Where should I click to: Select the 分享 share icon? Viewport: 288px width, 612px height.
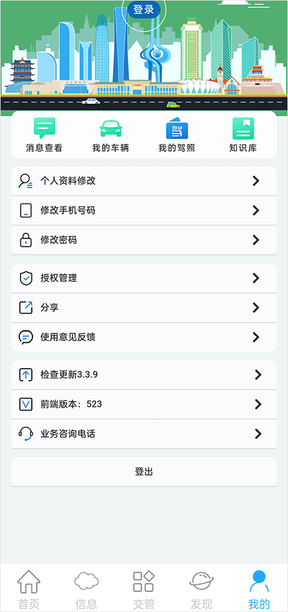click(26, 307)
